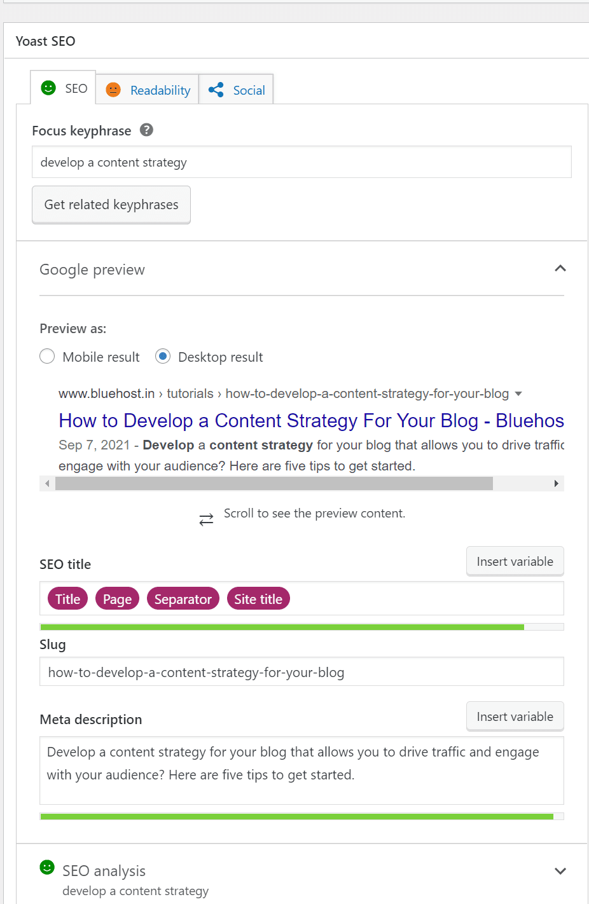The image size is (589, 904).
Task: Select Desktop result preview
Action: tap(163, 356)
